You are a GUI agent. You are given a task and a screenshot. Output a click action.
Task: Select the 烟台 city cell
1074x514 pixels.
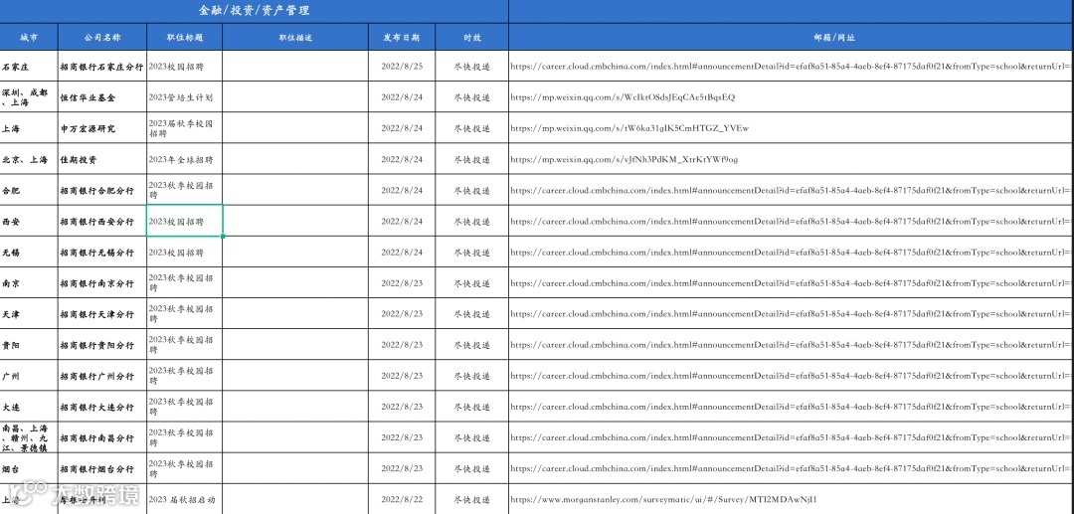tap(29, 469)
